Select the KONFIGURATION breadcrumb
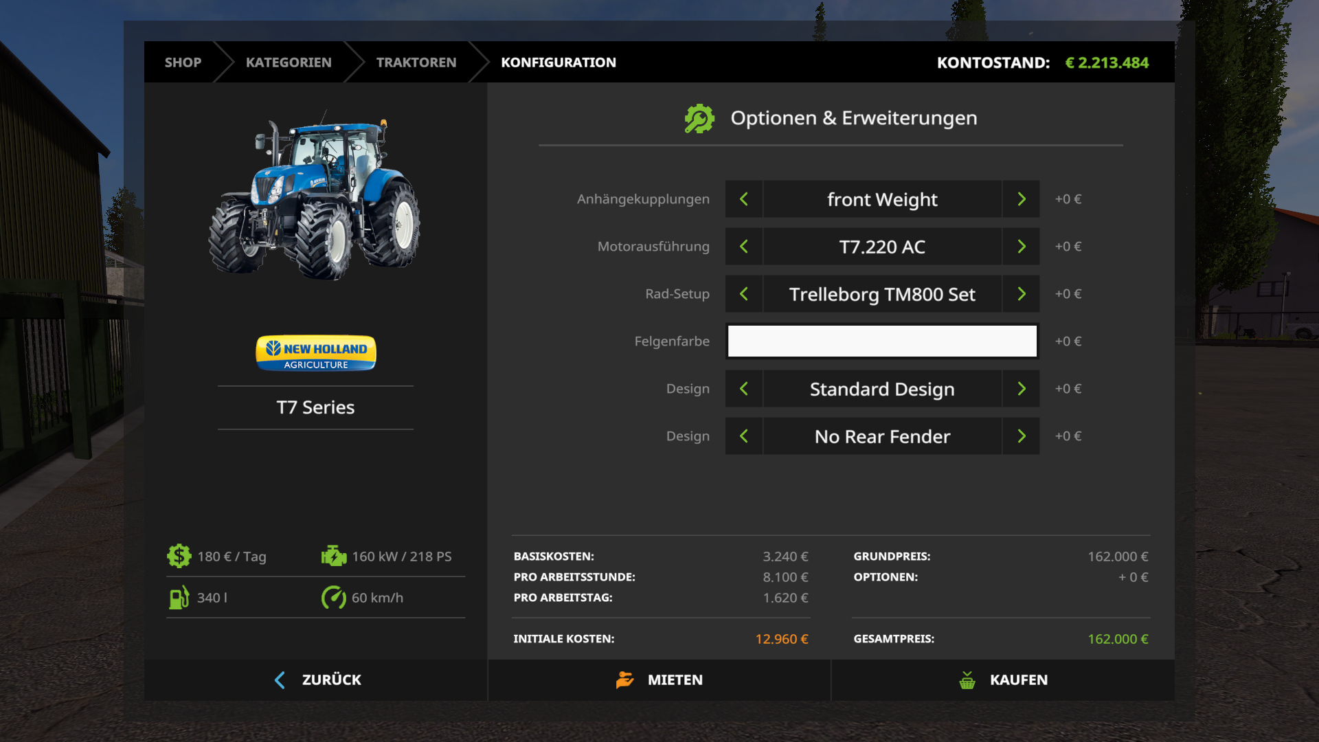Viewport: 1319px width, 742px height. pos(559,63)
